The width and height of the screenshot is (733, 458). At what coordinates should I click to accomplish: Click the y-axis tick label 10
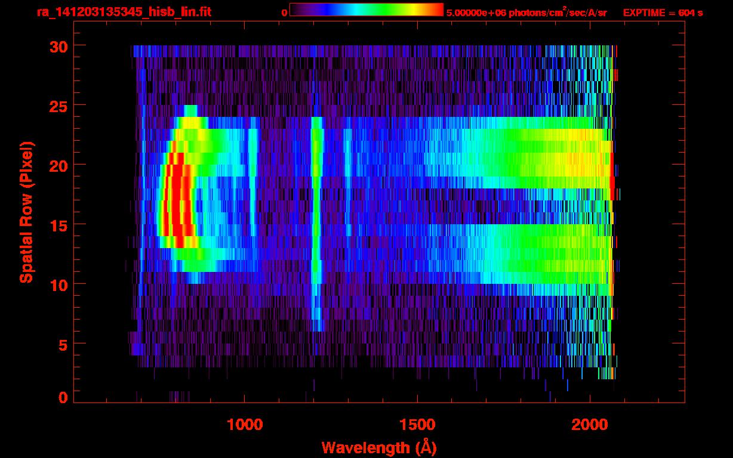(58, 284)
